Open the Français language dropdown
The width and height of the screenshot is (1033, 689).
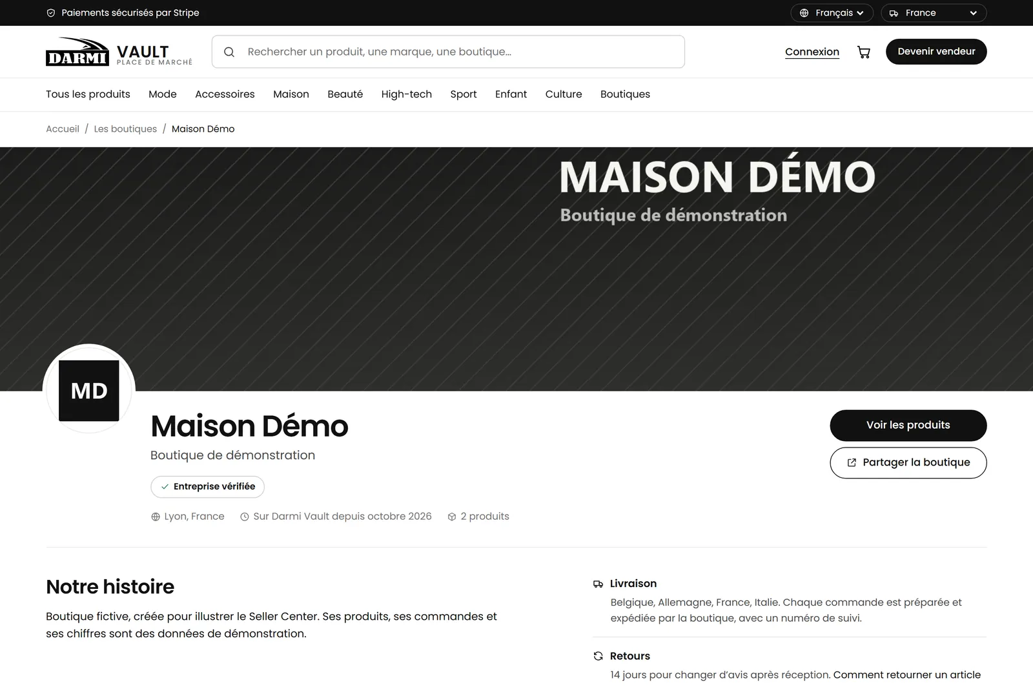point(832,13)
